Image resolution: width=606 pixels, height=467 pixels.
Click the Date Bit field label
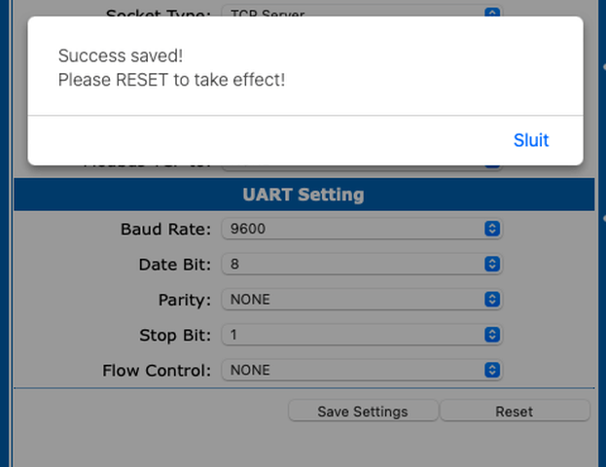175,265
